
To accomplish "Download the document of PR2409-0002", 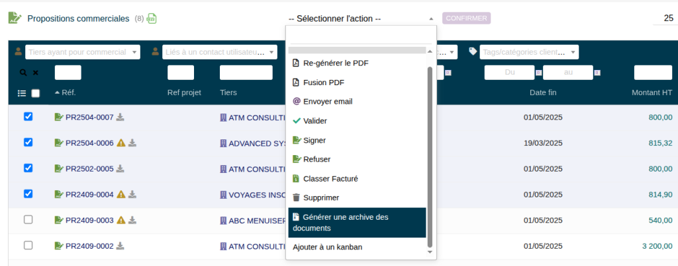I will point(121,246).
